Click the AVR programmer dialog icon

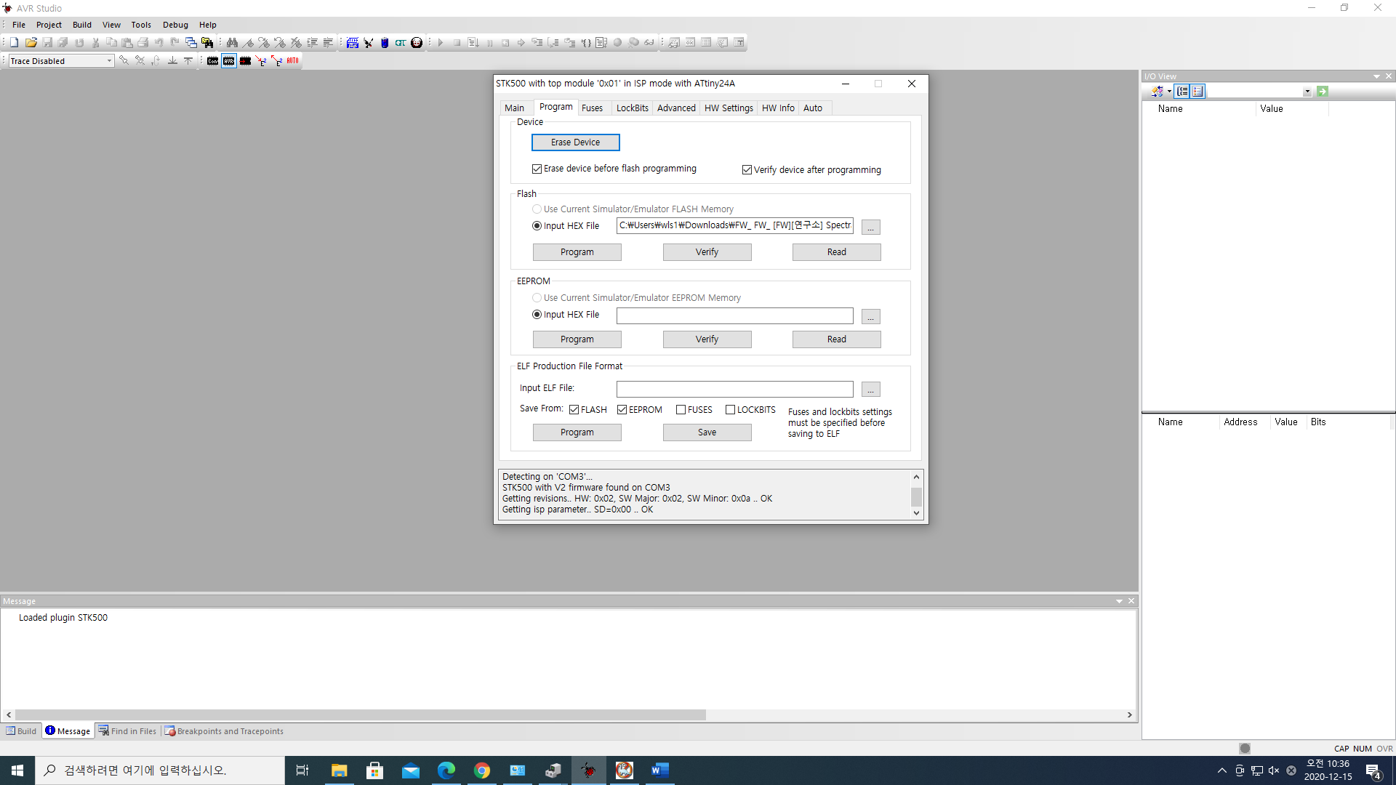click(x=229, y=61)
